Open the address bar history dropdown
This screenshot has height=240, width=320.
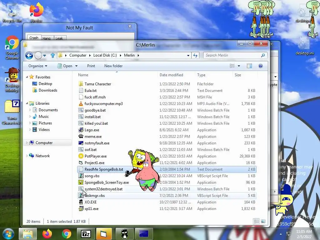(x=188, y=56)
